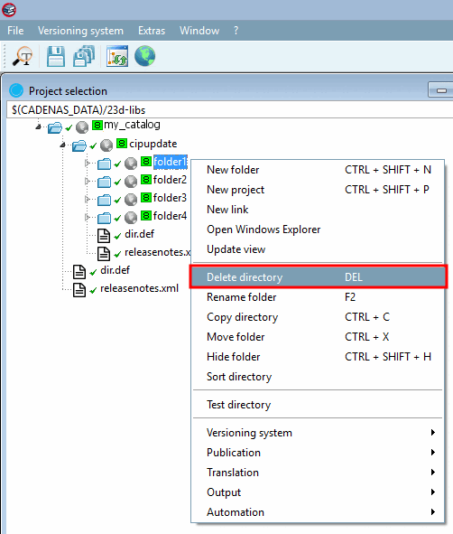
Task: Open the Extras menu in menu bar
Action: [x=152, y=31]
